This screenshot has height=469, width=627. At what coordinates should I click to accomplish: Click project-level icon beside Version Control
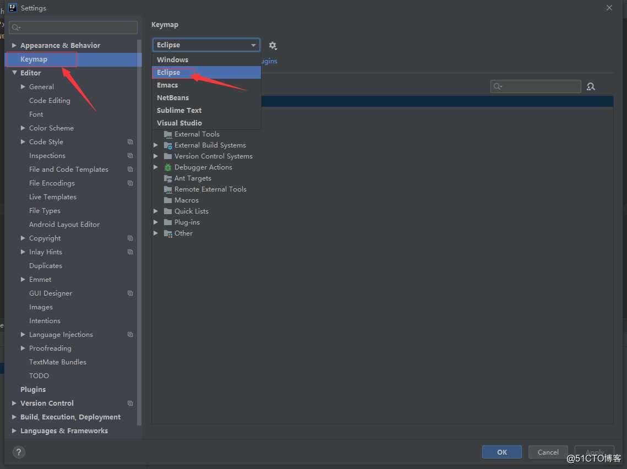[130, 403]
